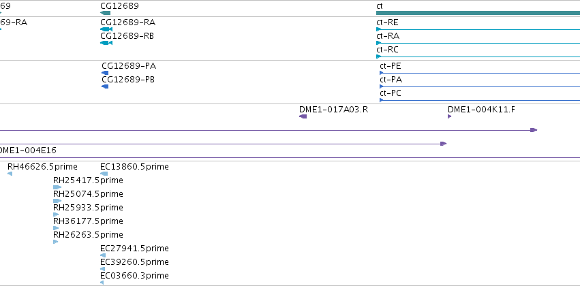Screen dimensions: 580x286
Task: Click the RH46626.5prime EST arrow
Action: pos(10,174)
